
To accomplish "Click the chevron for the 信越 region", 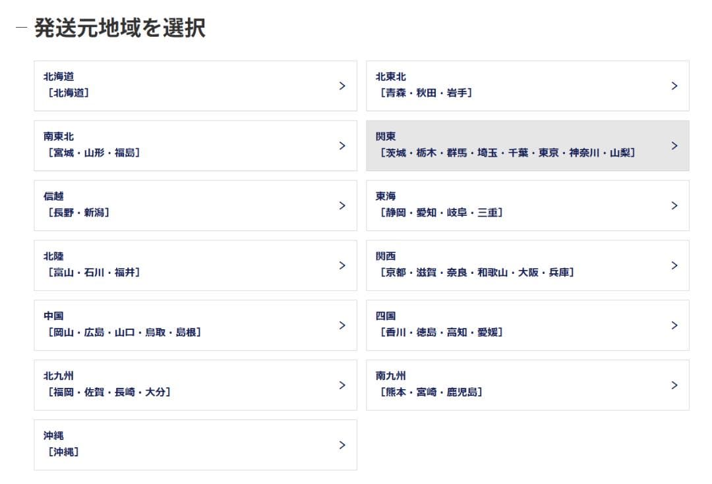I will point(342,205).
